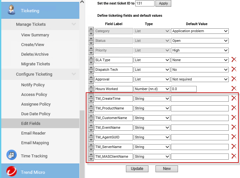
Task: Open Time Tracking module icon
Action: pyautogui.click(x=12, y=156)
